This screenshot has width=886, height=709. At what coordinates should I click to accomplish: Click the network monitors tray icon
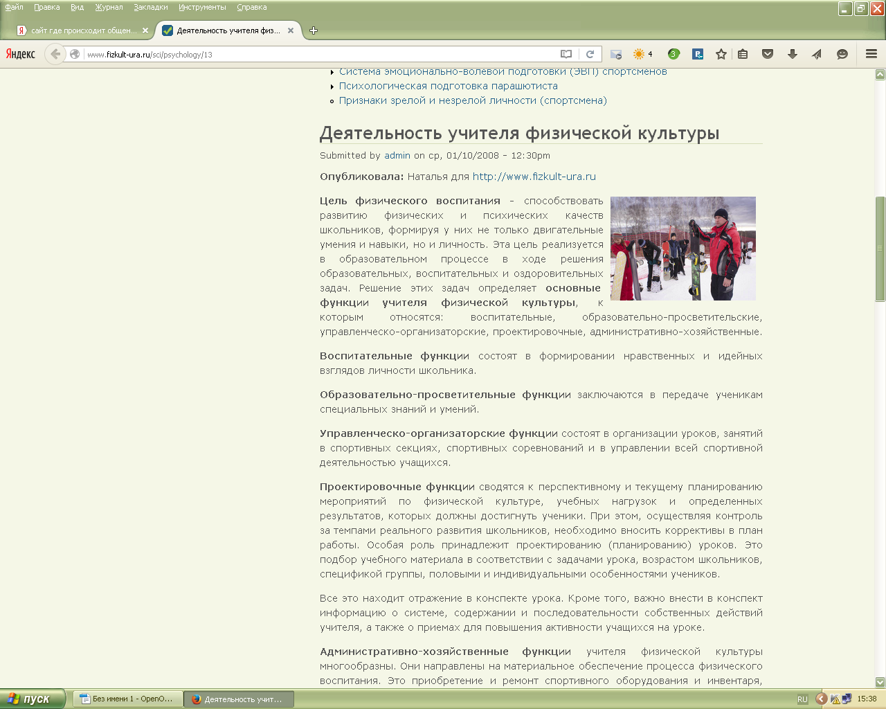[846, 699]
